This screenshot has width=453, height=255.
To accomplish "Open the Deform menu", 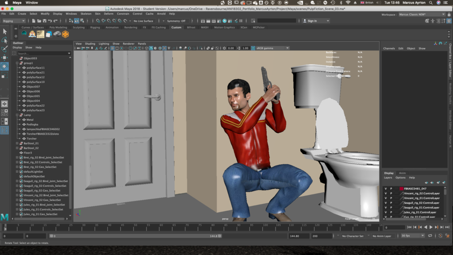I will pyautogui.click(x=109, y=14).
